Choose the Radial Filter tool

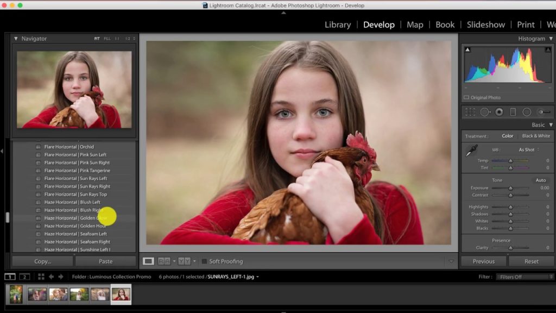point(527,112)
